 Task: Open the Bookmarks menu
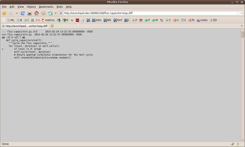[x=46, y=7]
